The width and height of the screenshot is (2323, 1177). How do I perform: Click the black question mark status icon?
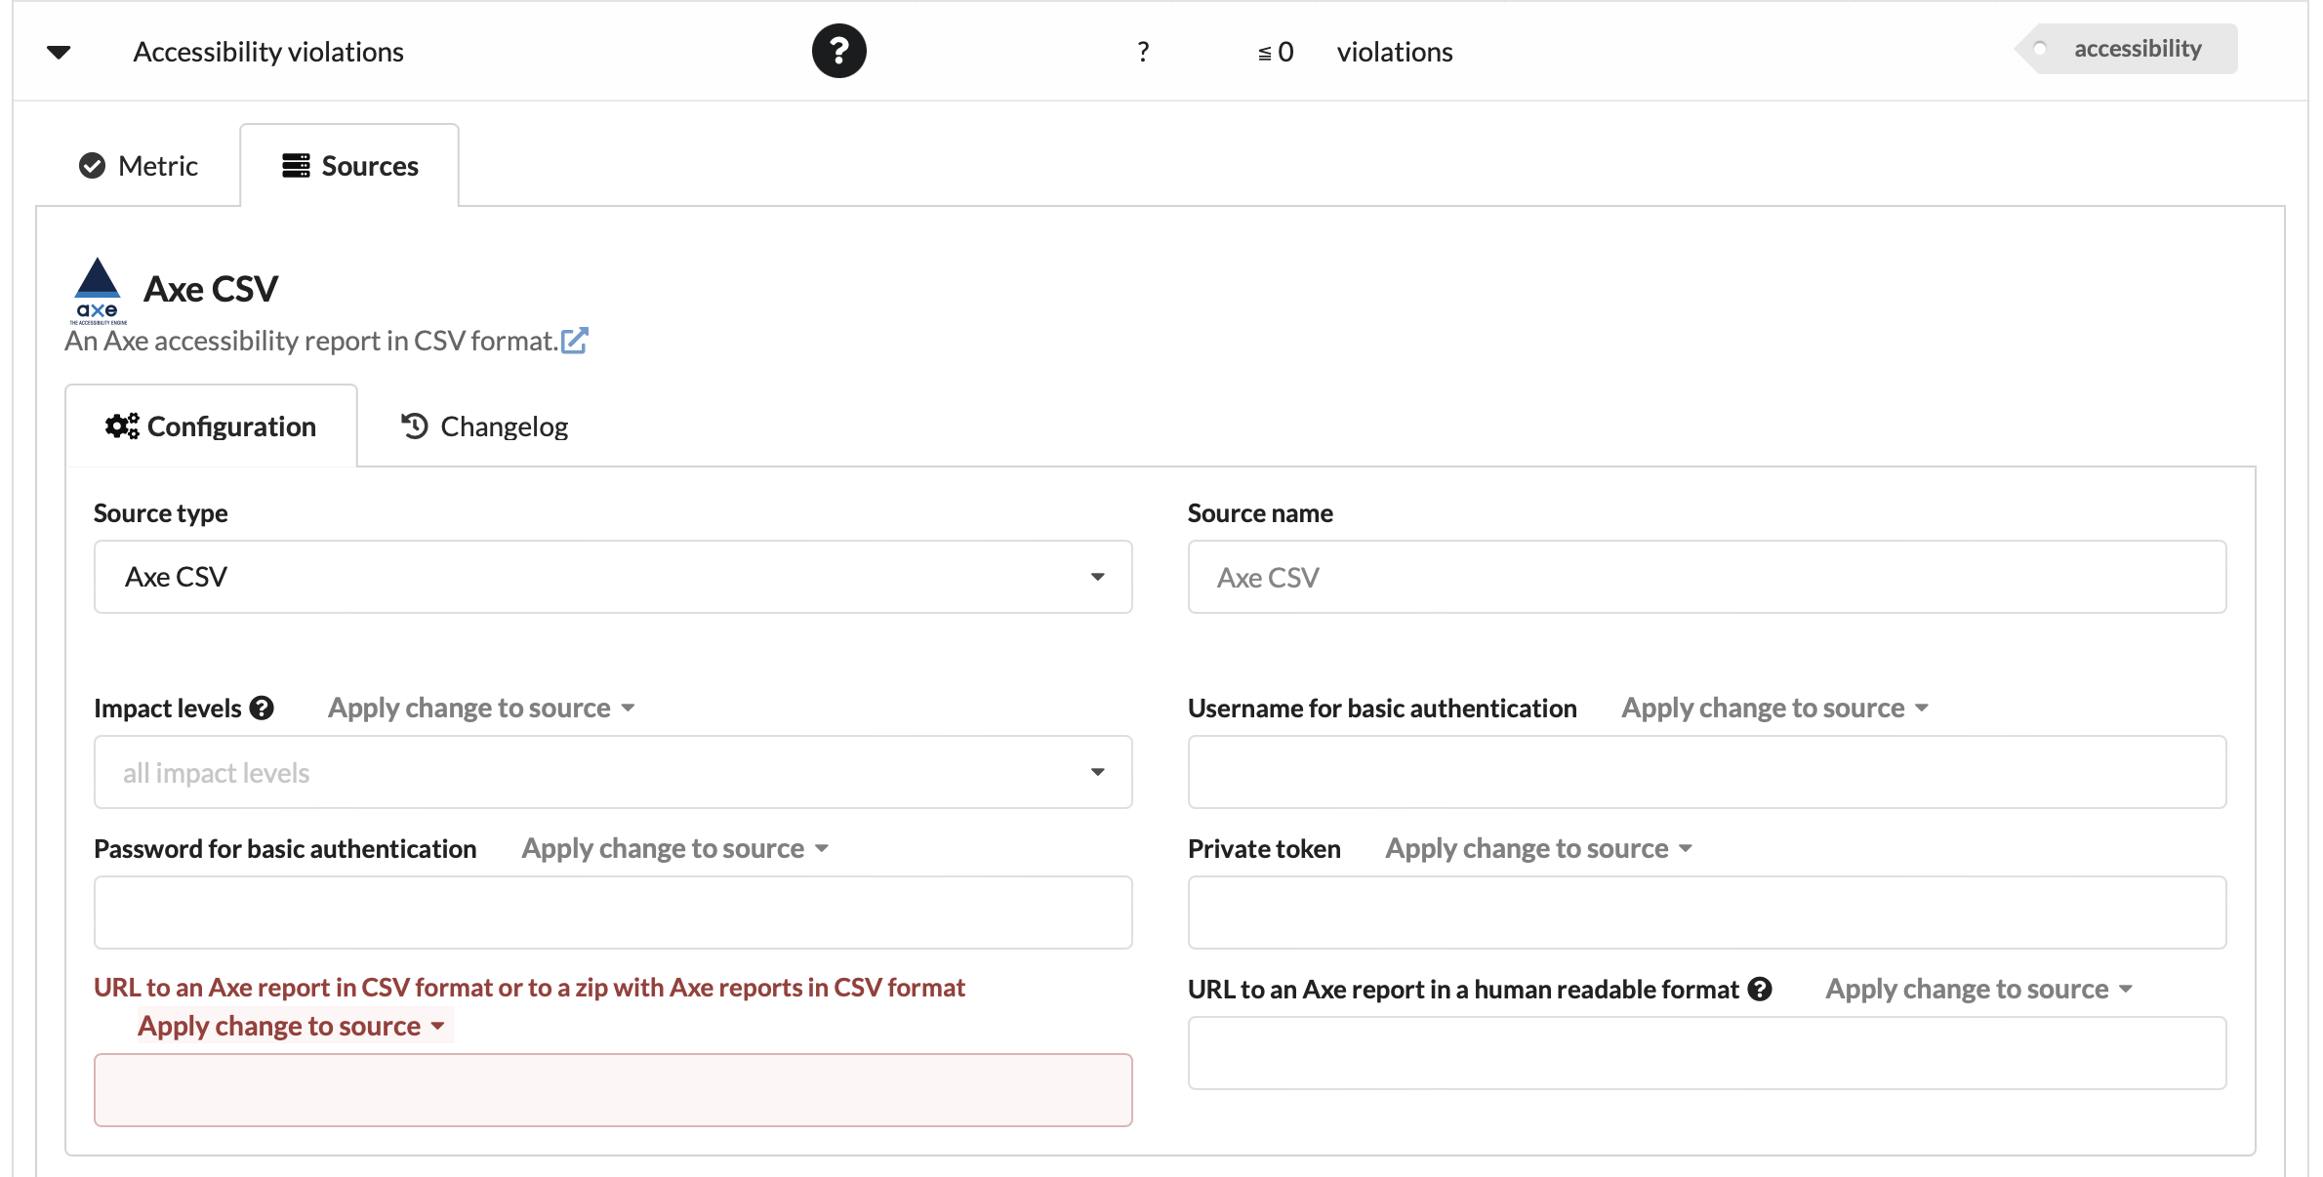click(838, 51)
